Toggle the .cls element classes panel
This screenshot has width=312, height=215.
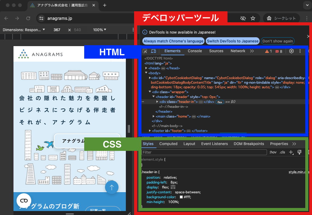click(282, 152)
